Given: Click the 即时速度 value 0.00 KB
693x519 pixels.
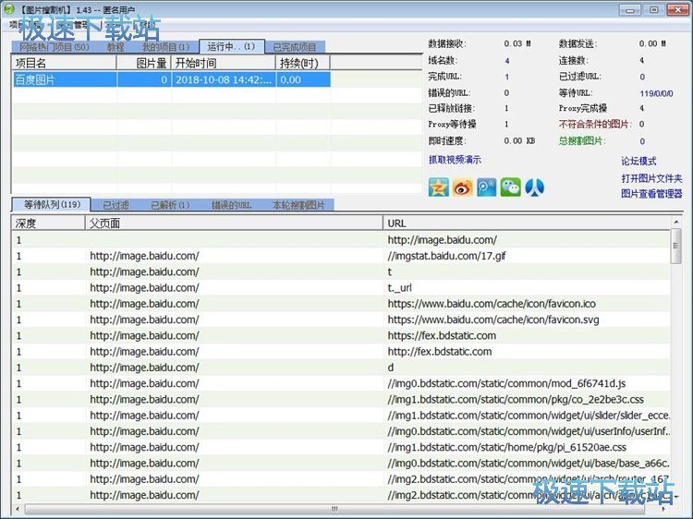Looking at the screenshot, I should 519,140.
